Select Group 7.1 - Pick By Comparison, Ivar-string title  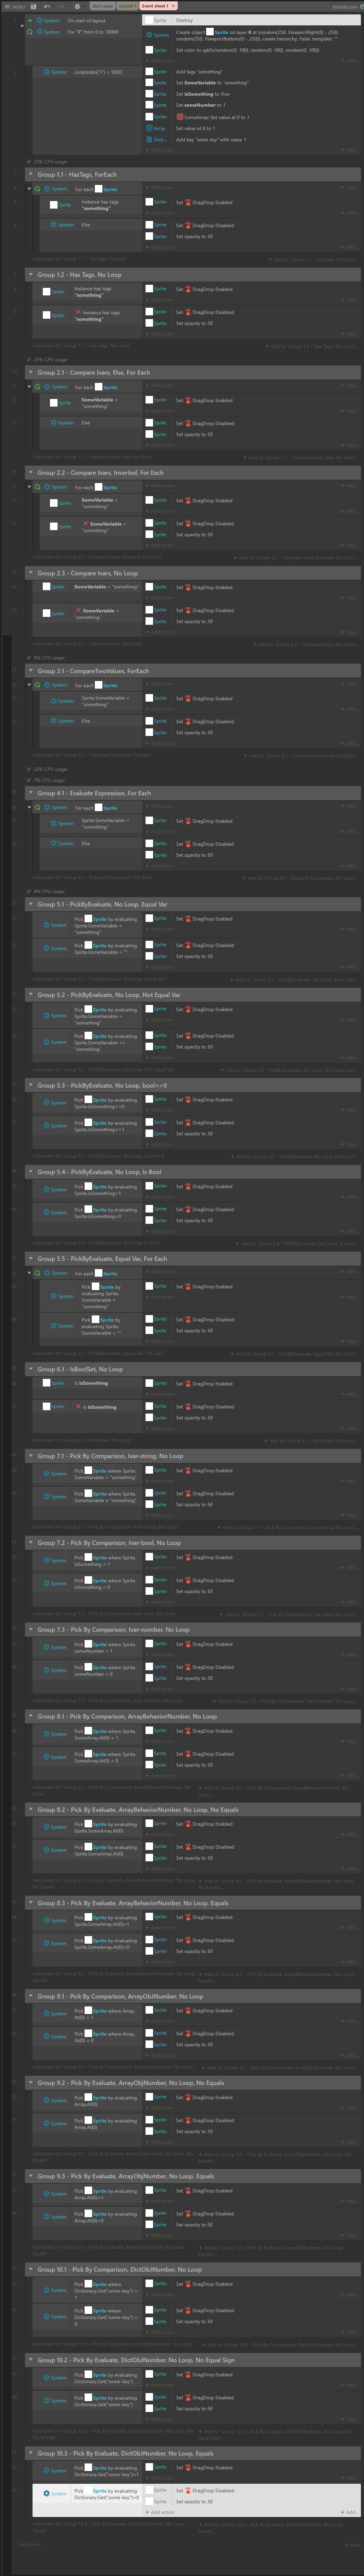coord(110,1456)
